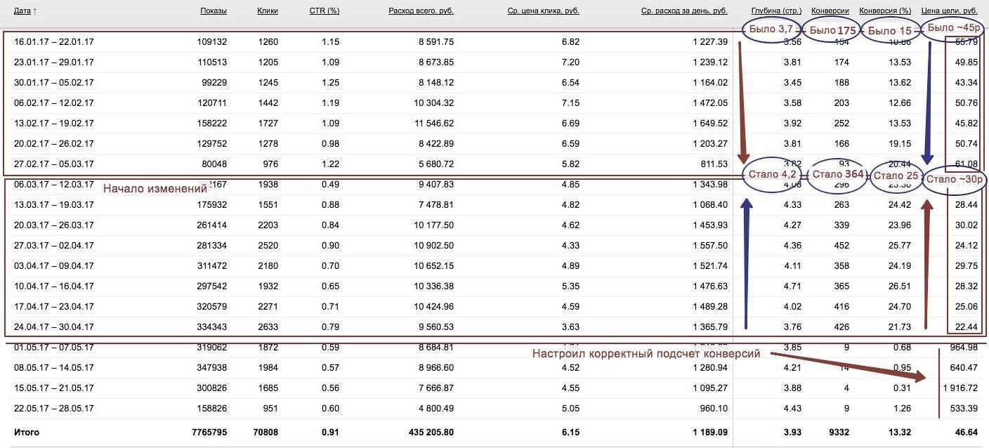
Task: Click the Конверсии column header
Action: tap(830, 11)
